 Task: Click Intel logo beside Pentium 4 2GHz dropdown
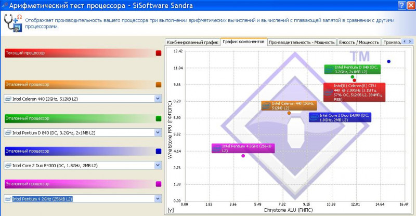click(8, 199)
